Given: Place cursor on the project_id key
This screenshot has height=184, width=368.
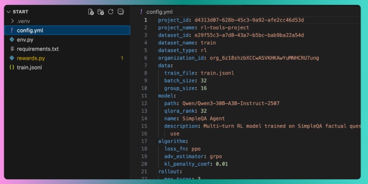Looking at the screenshot, I should pyautogui.click(x=174, y=20).
